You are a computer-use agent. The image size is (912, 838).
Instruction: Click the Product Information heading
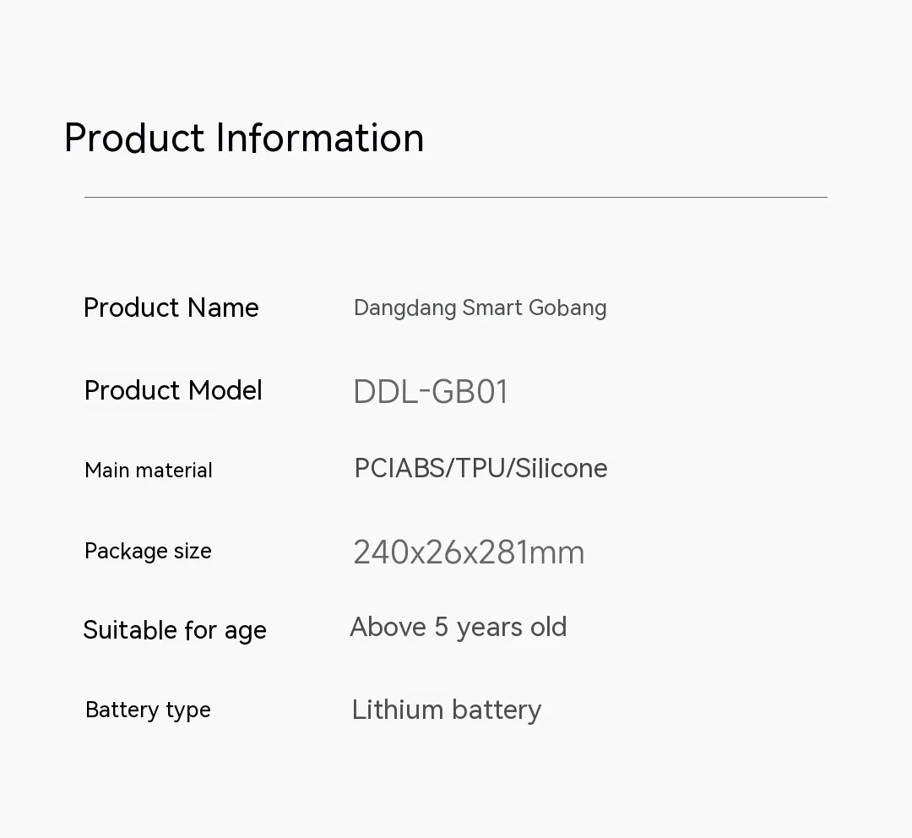coord(244,139)
